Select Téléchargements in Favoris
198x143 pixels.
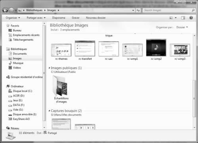[21, 40]
